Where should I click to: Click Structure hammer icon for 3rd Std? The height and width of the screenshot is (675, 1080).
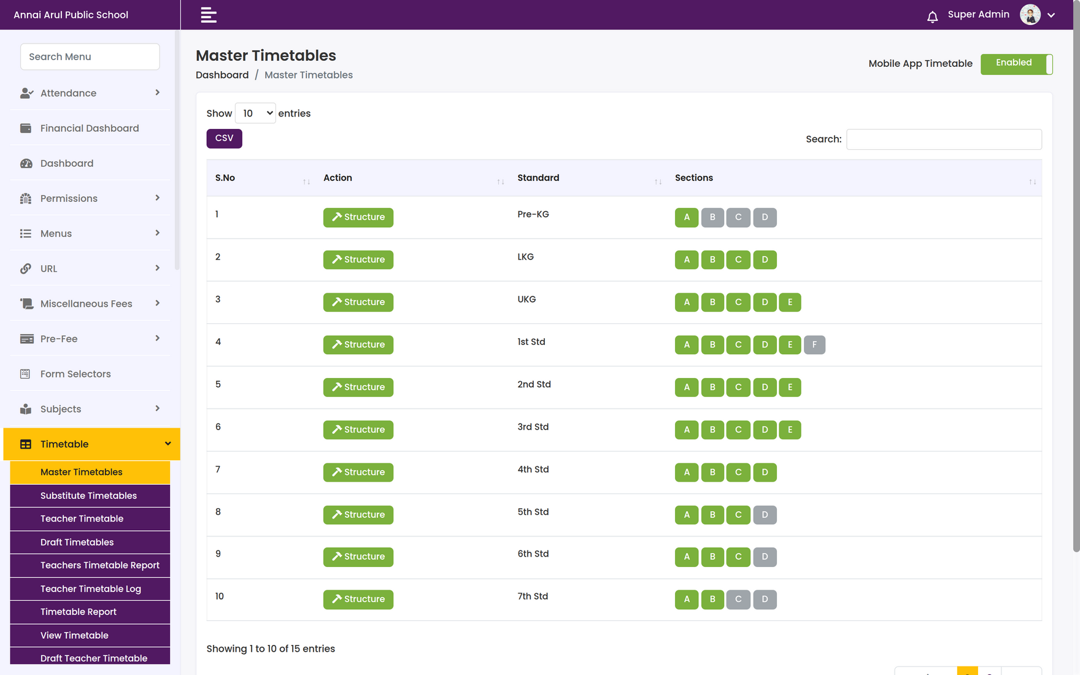[x=337, y=430]
